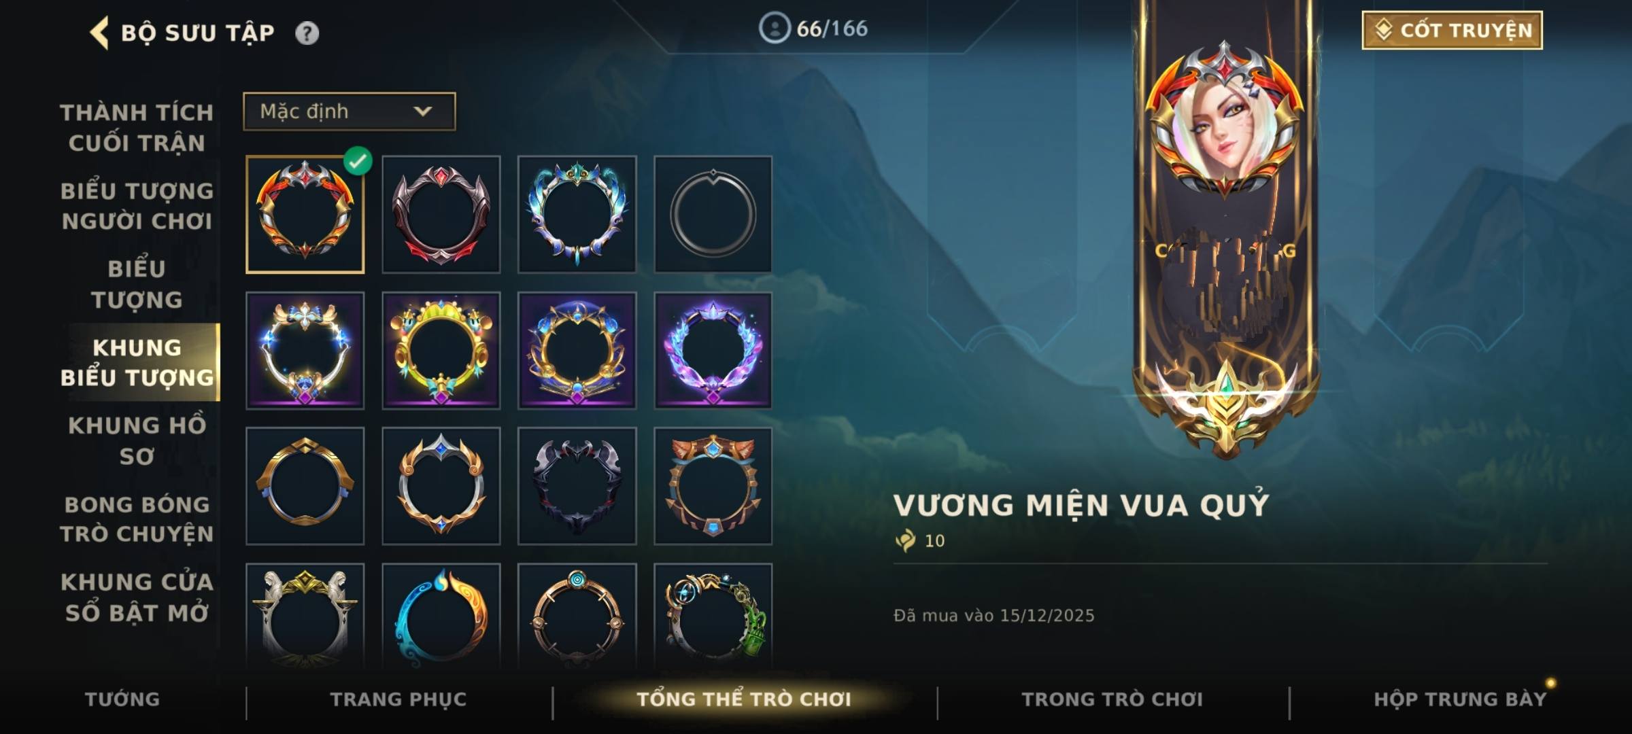Select the dark red-gem crown frame
The image size is (1632, 734).
(x=441, y=215)
